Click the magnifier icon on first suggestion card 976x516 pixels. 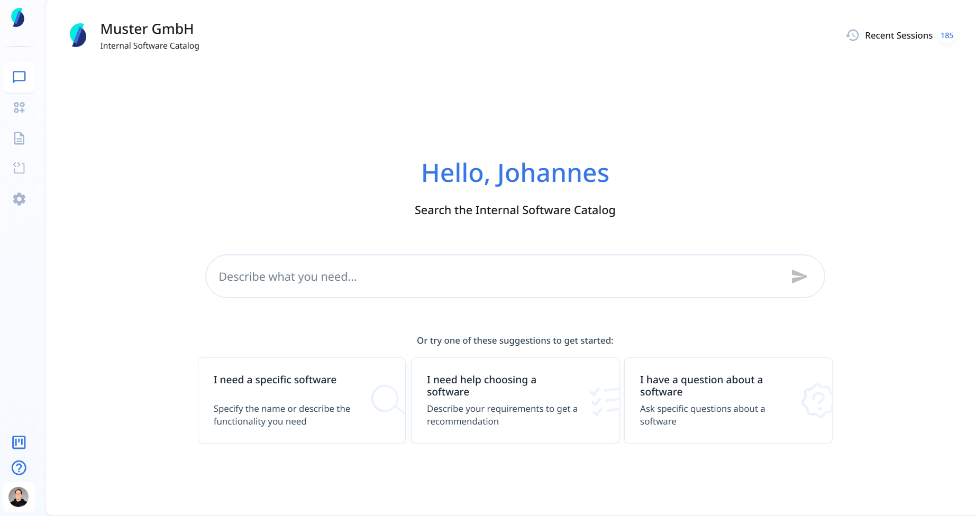pyautogui.click(x=387, y=399)
